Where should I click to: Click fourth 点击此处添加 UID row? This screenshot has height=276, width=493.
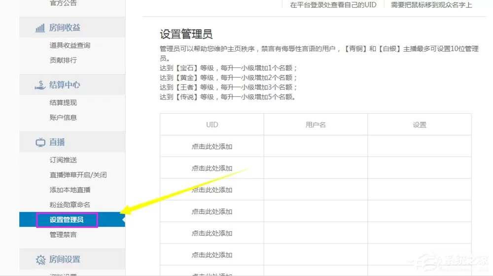[x=212, y=212]
